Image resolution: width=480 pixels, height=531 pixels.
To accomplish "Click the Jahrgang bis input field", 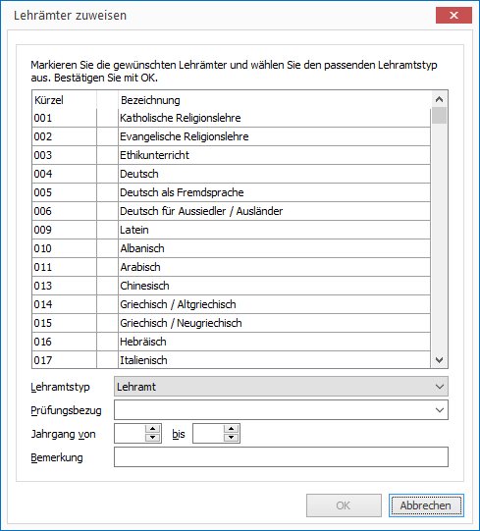I will tap(208, 434).
